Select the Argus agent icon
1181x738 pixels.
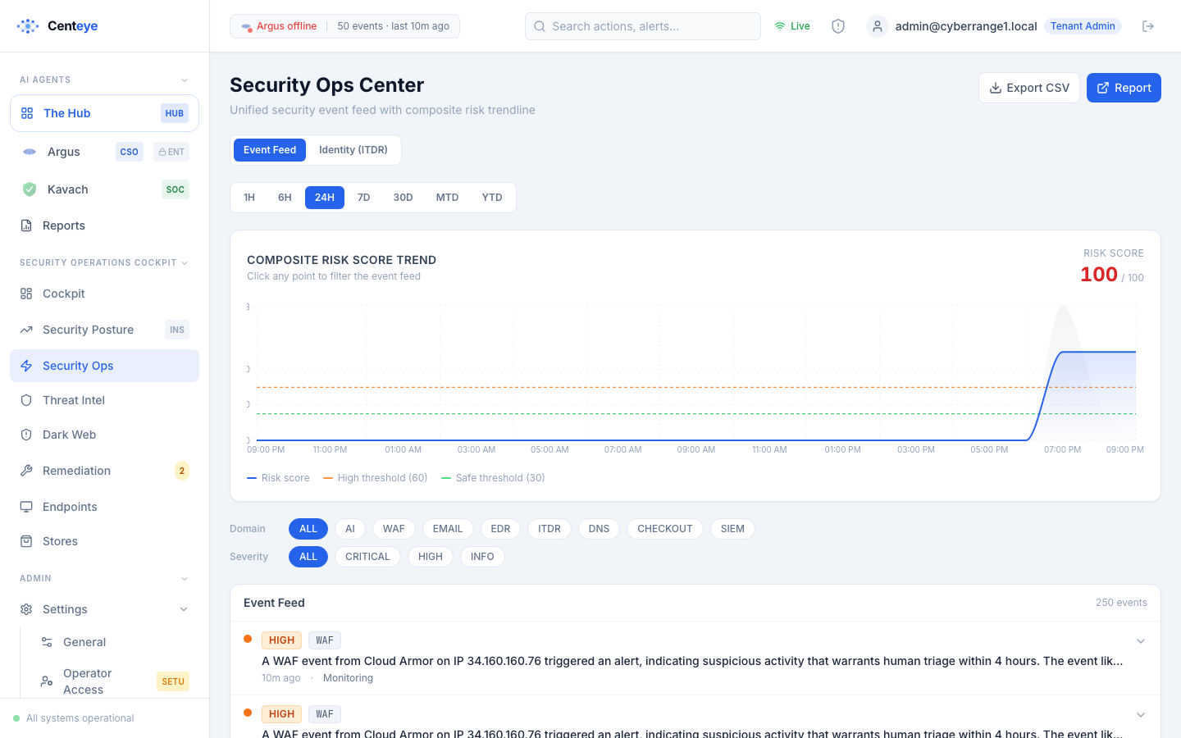30,152
